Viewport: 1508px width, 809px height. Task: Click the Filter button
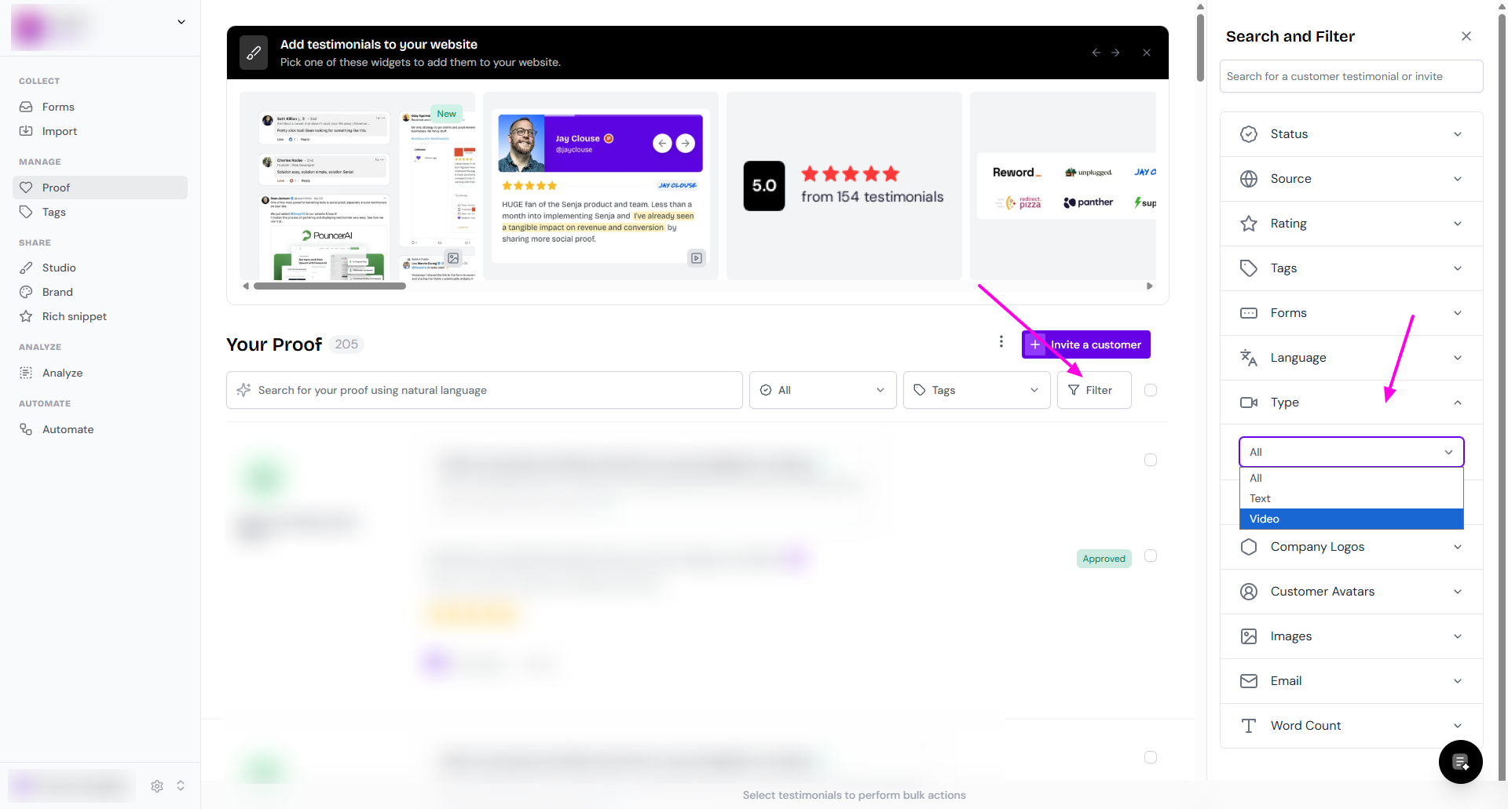(1093, 390)
